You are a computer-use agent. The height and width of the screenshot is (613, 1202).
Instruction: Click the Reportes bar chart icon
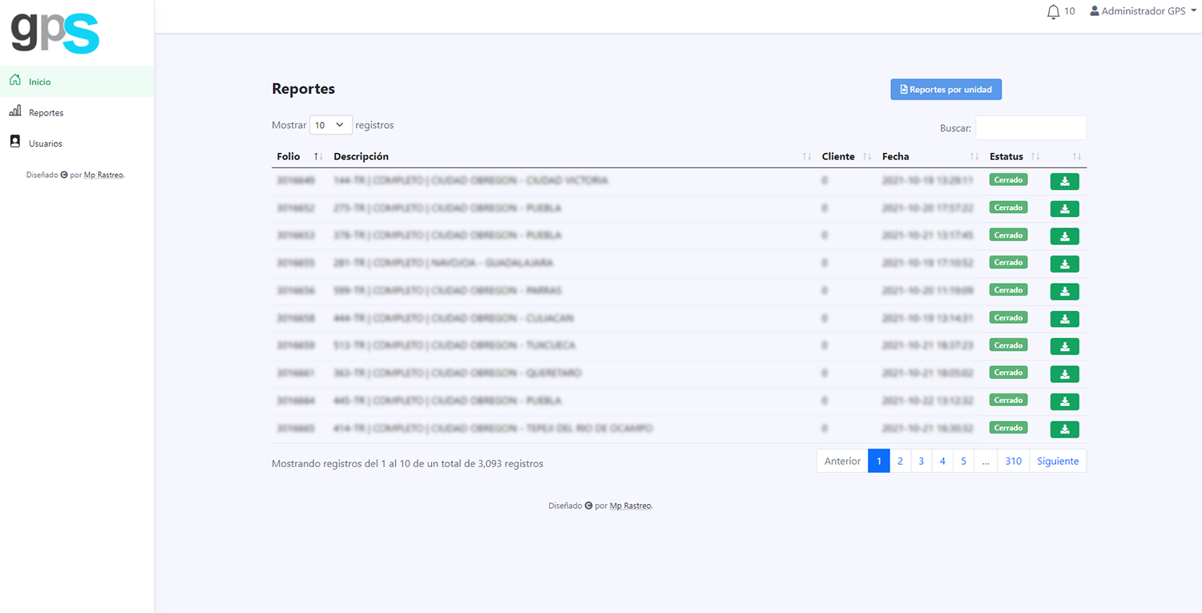pyautogui.click(x=14, y=112)
